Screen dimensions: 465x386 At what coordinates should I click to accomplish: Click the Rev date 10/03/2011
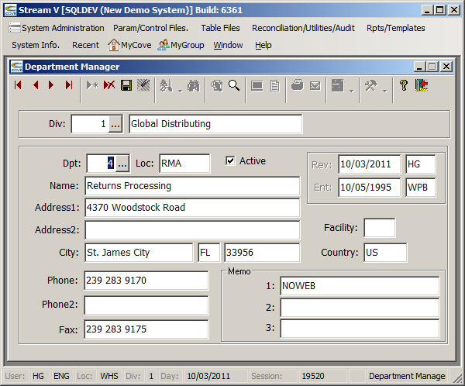pos(370,164)
